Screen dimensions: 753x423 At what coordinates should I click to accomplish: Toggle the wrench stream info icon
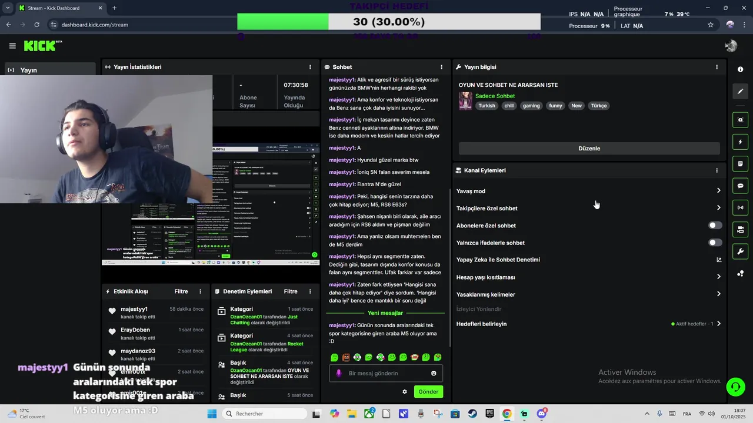(x=740, y=251)
